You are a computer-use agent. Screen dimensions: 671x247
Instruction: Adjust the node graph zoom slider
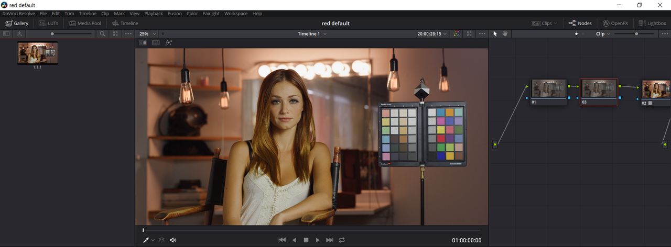(634, 33)
